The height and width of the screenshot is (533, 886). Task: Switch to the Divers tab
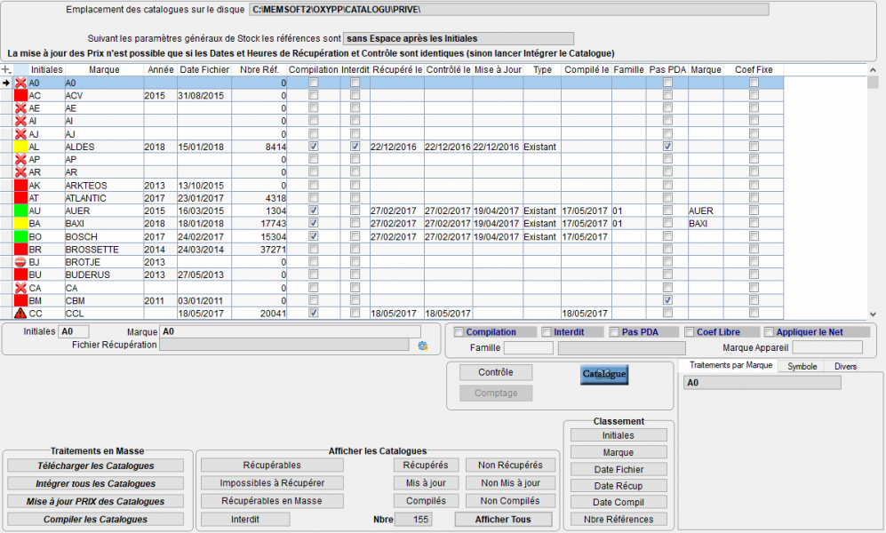845,366
